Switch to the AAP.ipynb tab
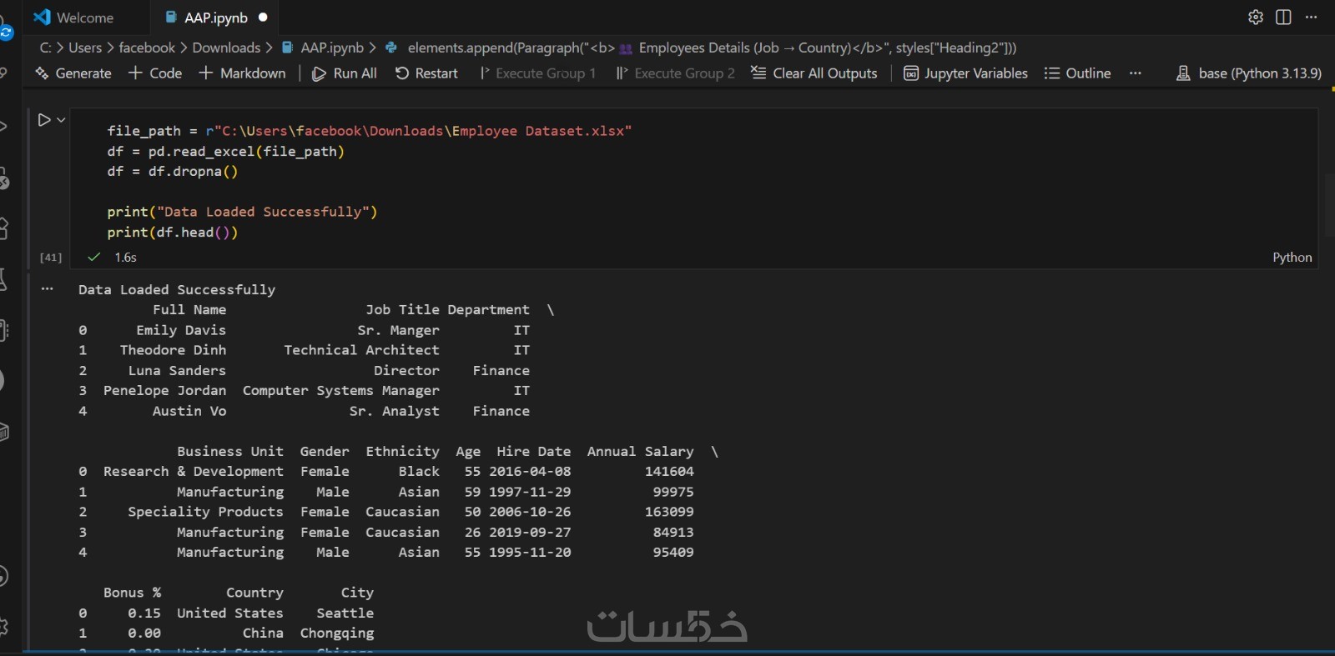Image resolution: width=1335 pixels, height=656 pixels. coord(215,18)
